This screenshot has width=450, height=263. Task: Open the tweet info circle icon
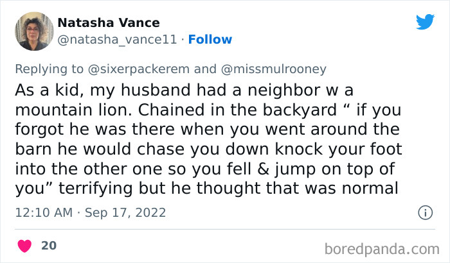point(425,212)
